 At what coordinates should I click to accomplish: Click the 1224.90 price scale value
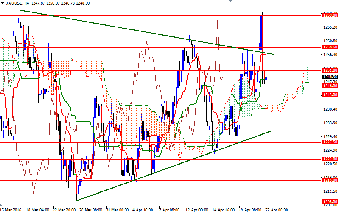pos(330,150)
